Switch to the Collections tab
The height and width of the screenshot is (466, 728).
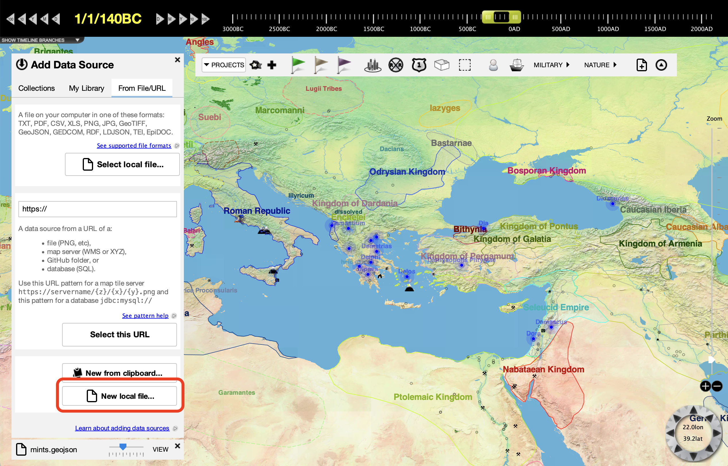point(36,88)
